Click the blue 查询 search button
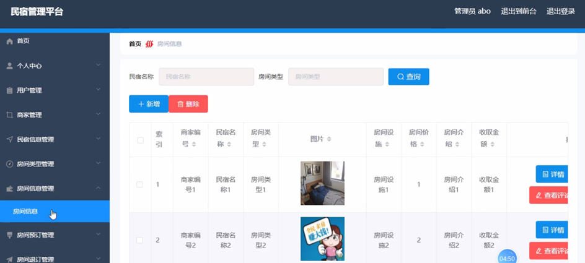This screenshot has width=585, height=263. click(x=408, y=77)
